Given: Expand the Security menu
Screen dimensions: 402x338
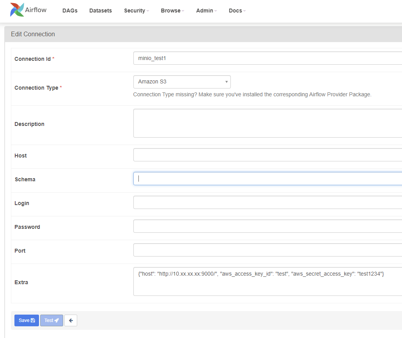Looking at the screenshot, I should [136, 11].
